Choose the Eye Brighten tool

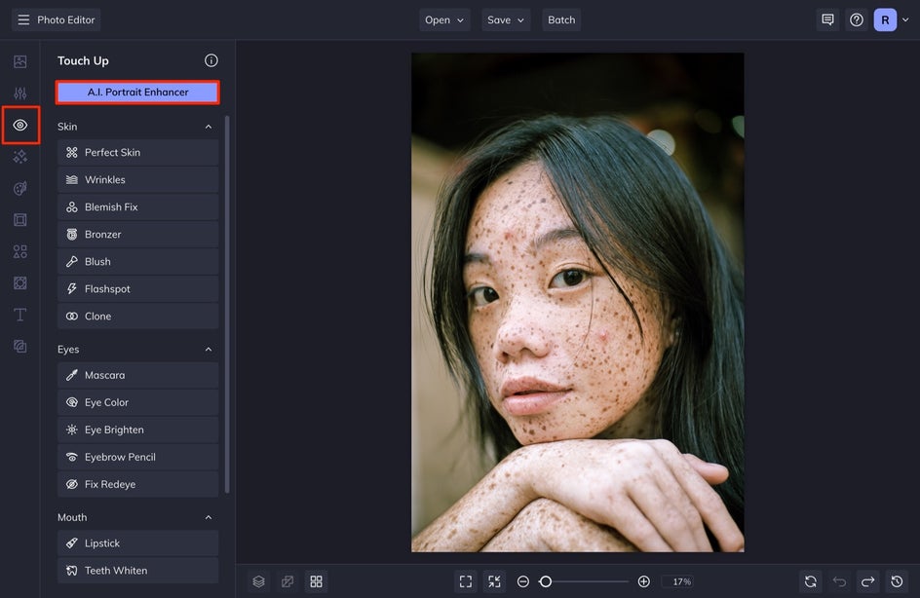click(137, 430)
